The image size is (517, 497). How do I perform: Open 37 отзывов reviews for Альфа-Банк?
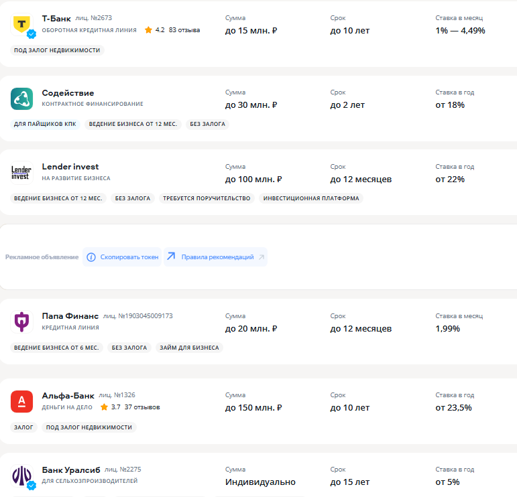click(142, 407)
